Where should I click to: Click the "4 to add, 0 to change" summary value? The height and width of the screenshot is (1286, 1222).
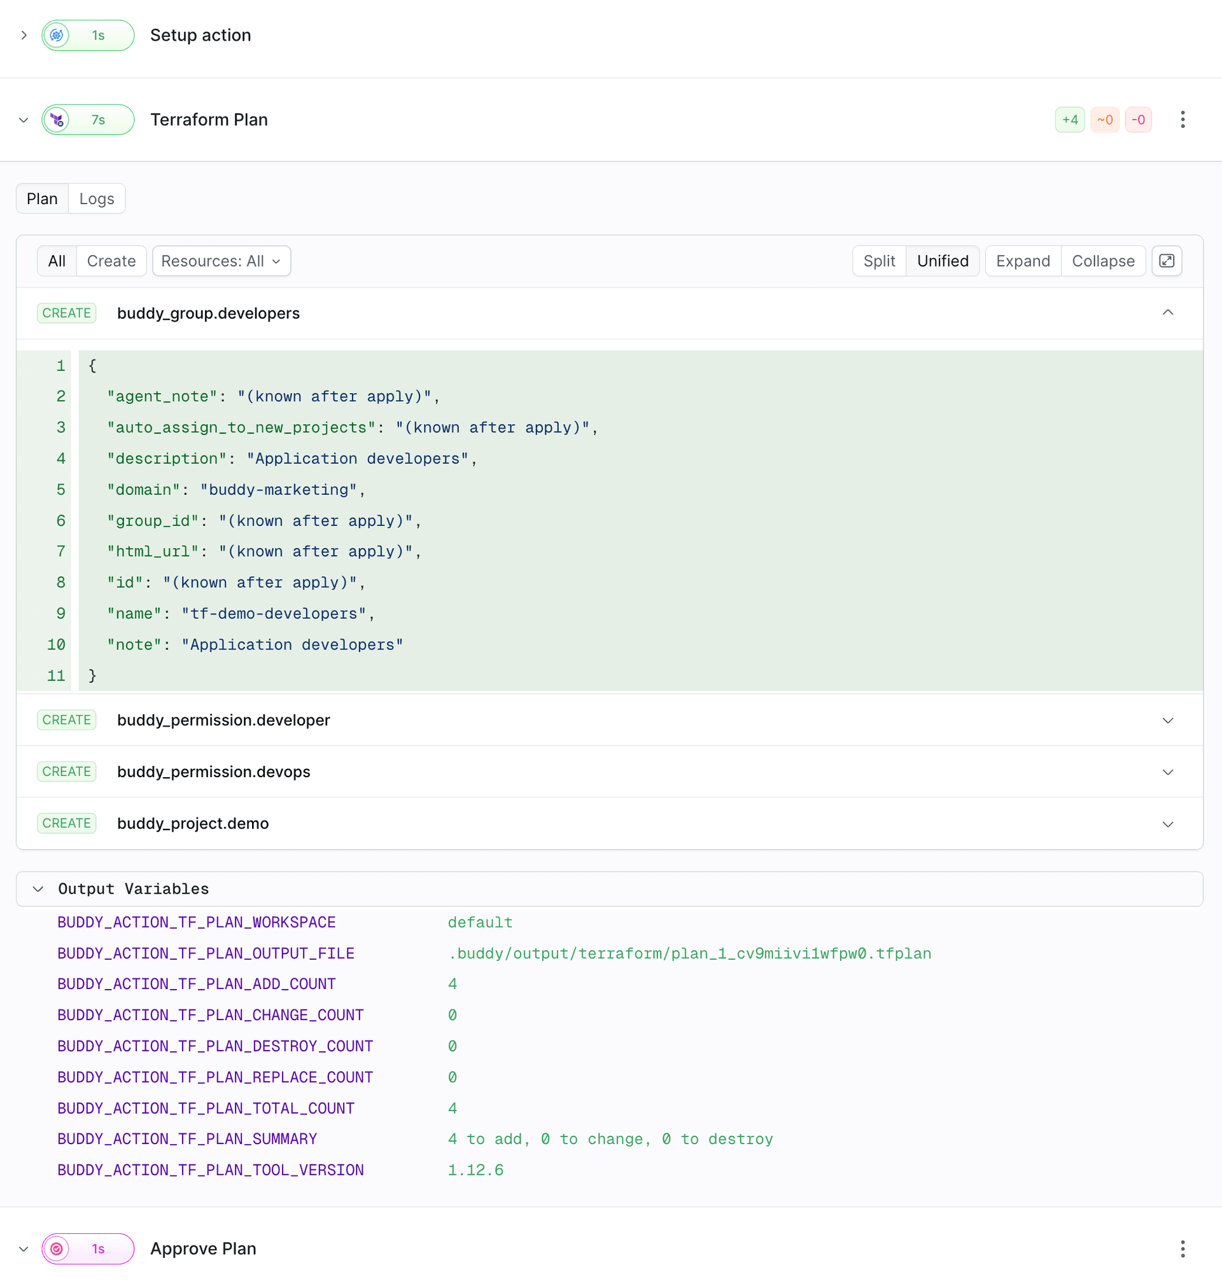pyautogui.click(x=610, y=1138)
